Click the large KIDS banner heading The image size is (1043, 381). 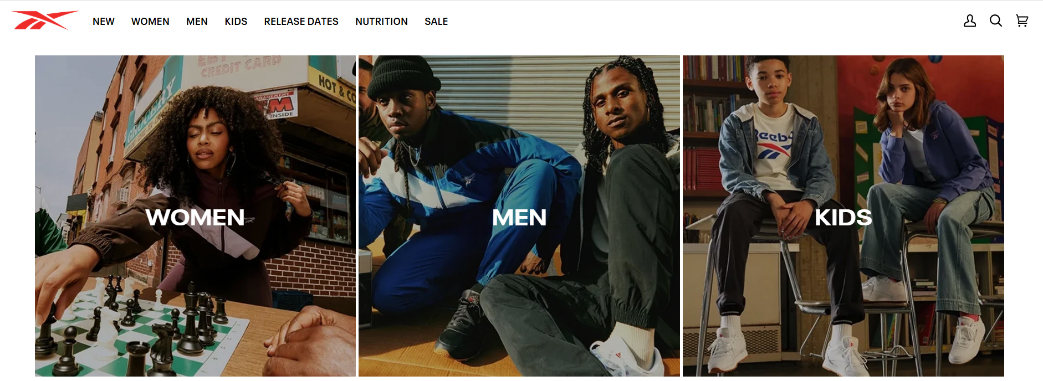[843, 218]
